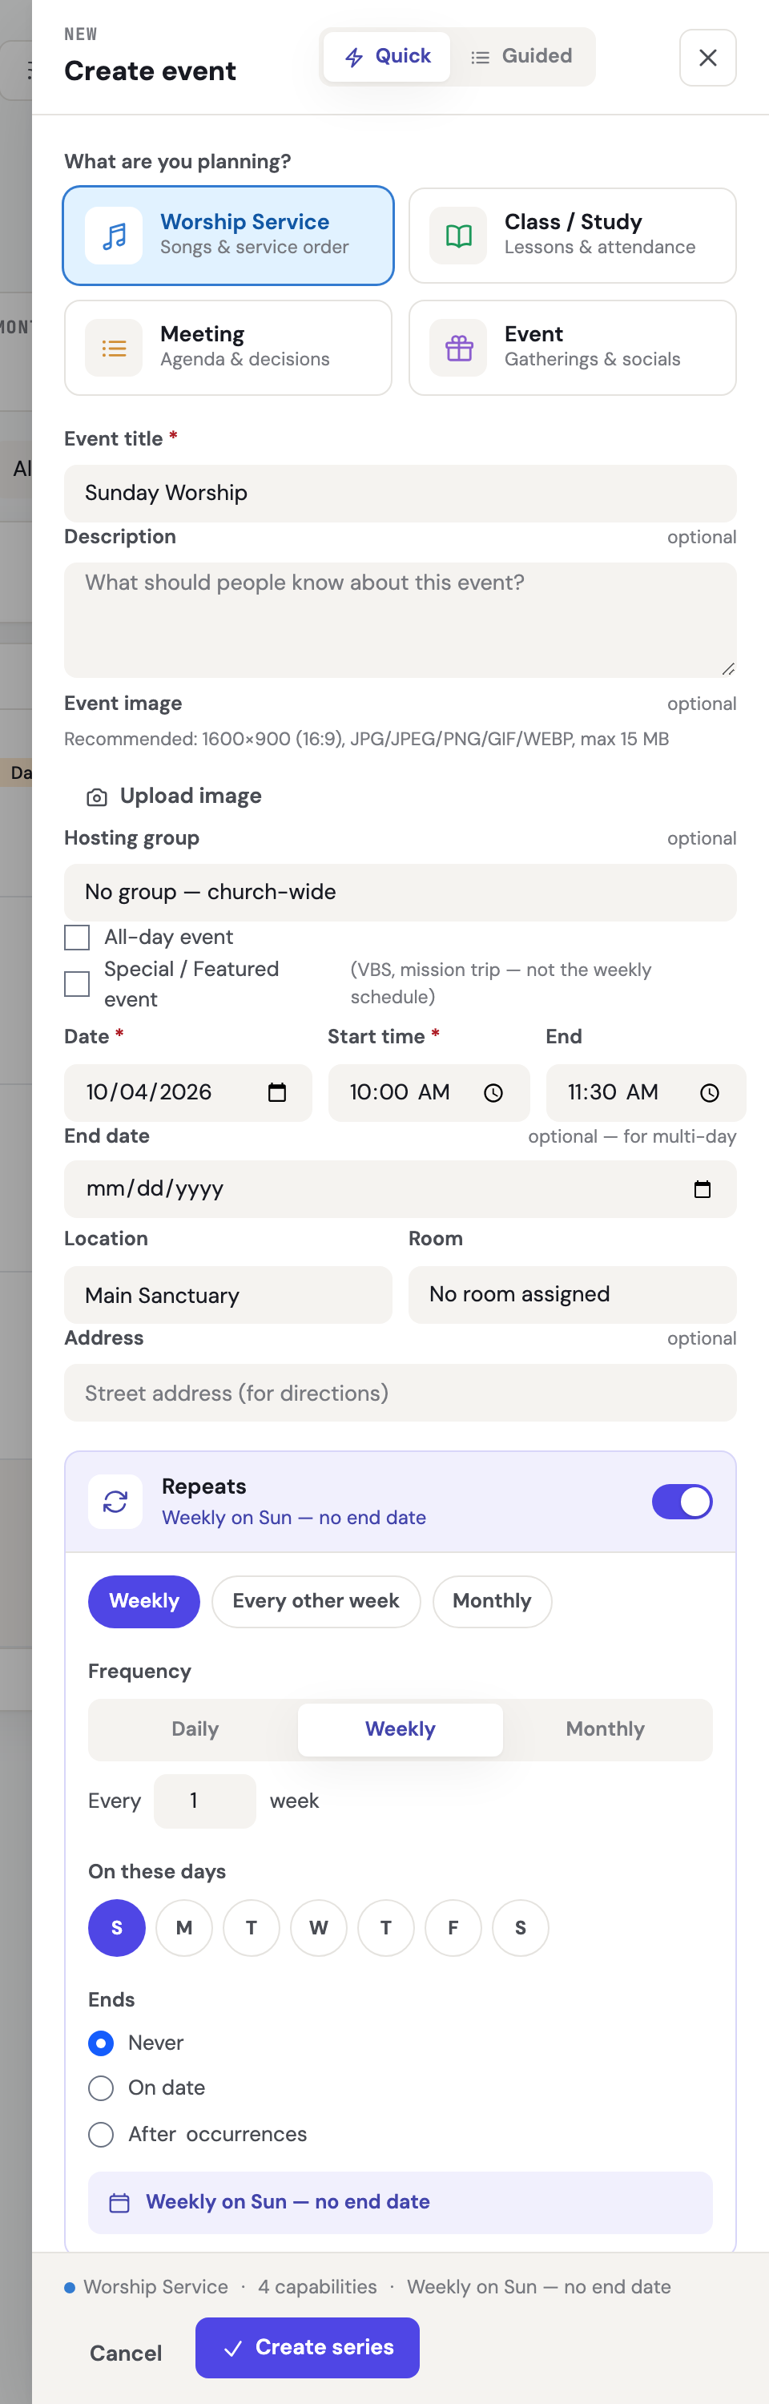This screenshot has width=769, height=2404.
Task: Click the circular arrows Repeats icon
Action: [x=115, y=1502]
